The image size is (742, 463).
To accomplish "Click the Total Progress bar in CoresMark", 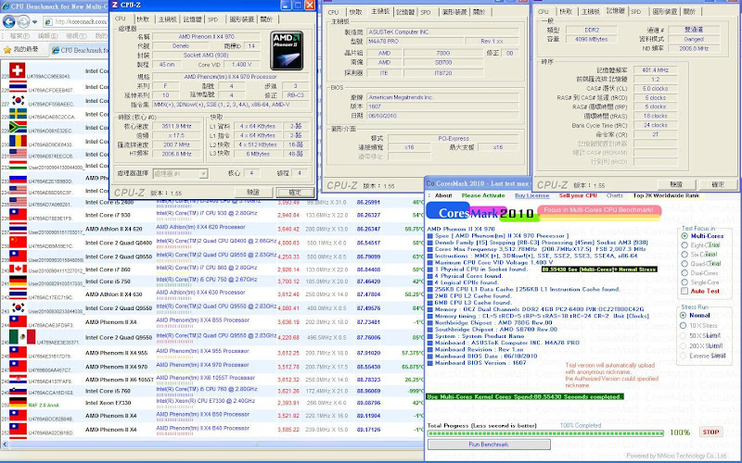I will tap(547, 432).
